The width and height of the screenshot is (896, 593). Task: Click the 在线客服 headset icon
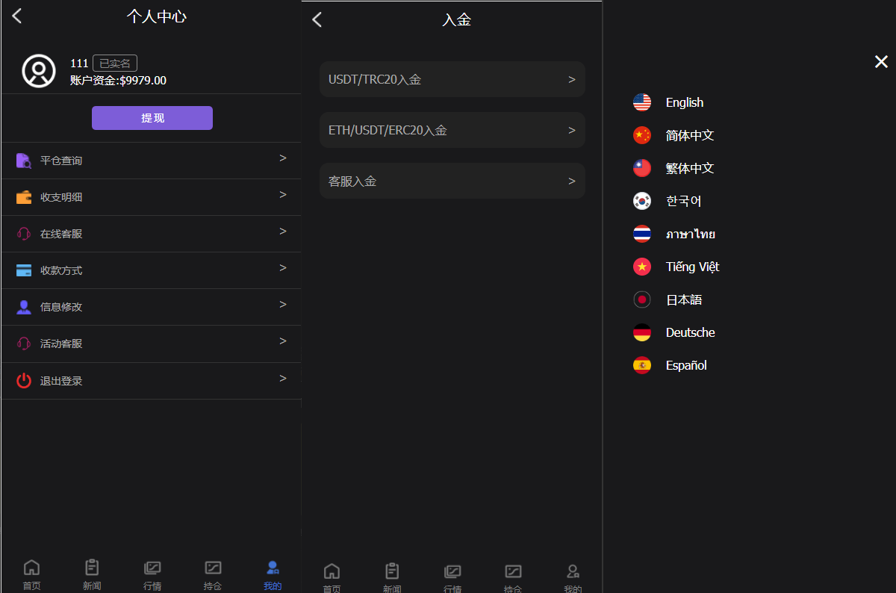[x=24, y=234]
